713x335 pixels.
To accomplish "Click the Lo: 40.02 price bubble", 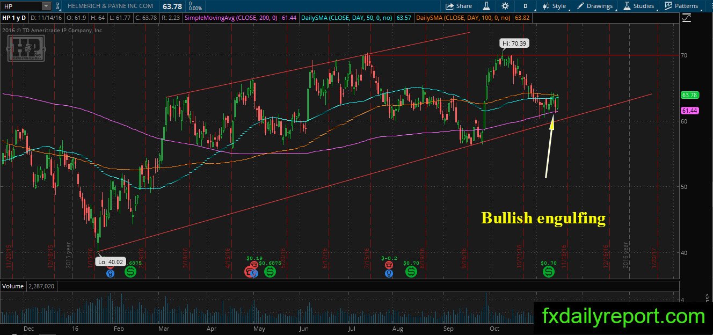I will (110, 262).
